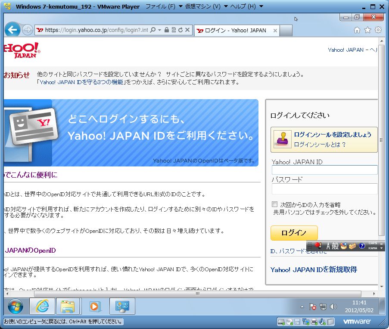Screen dimensions: 389x329
Task: Open the IME help question mark icon
Action: pyautogui.click(x=362, y=246)
